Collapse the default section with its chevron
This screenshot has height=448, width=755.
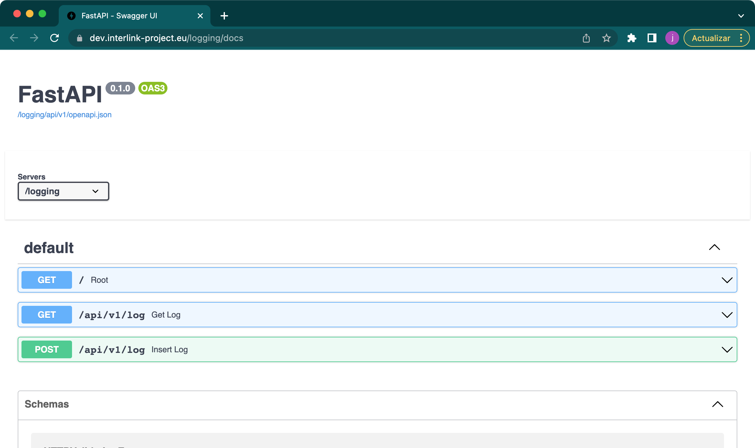pyautogui.click(x=715, y=247)
